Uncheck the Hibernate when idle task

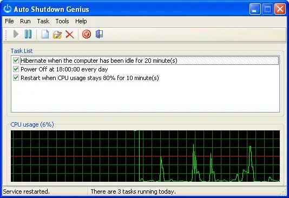click(x=16, y=61)
